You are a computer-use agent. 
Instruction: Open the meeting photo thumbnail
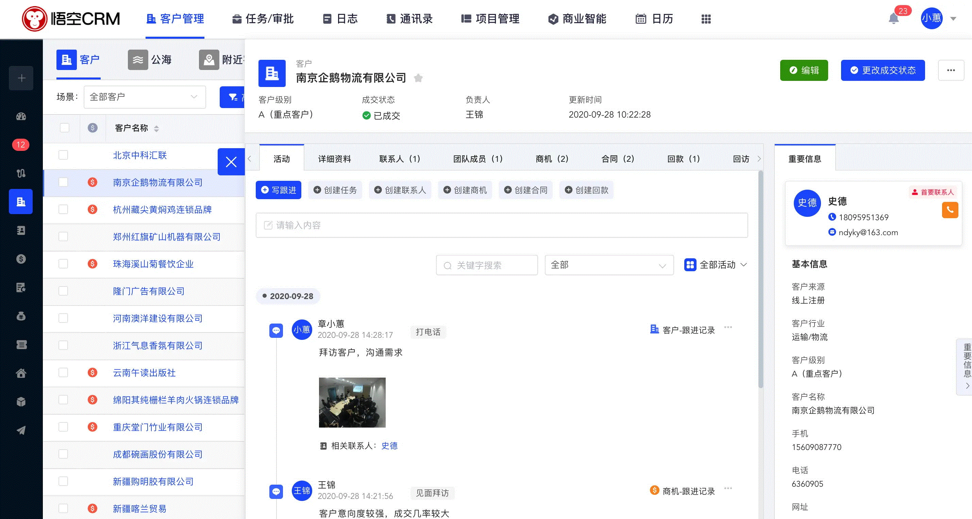352,402
